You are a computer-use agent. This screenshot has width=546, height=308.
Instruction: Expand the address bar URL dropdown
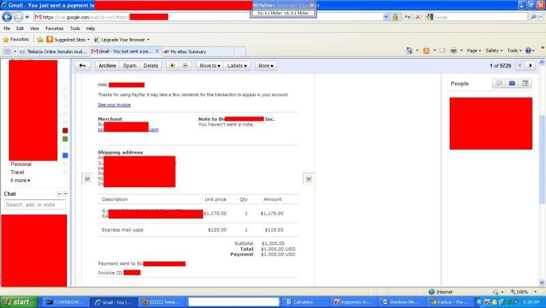[386, 16]
